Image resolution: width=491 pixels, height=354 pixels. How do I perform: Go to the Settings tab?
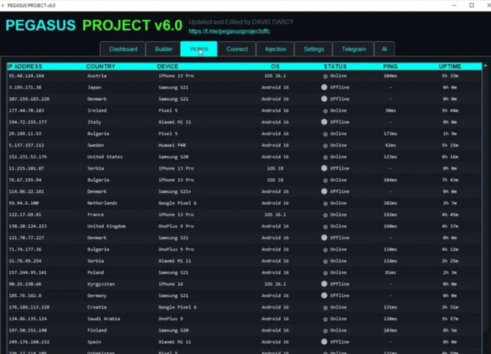pos(314,49)
